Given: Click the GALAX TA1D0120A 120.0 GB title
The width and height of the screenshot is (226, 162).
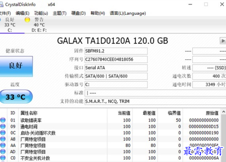Looking at the screenshot, I should [x=112, y=41].
